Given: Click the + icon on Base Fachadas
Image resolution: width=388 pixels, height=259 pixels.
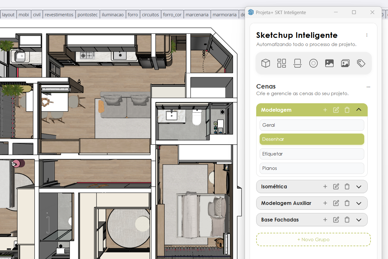Looking at the screenshot, I should pos(325,220).
